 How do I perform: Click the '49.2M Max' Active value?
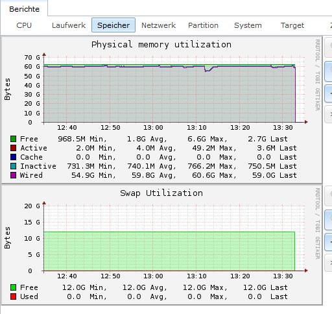[x=214, y=148]
